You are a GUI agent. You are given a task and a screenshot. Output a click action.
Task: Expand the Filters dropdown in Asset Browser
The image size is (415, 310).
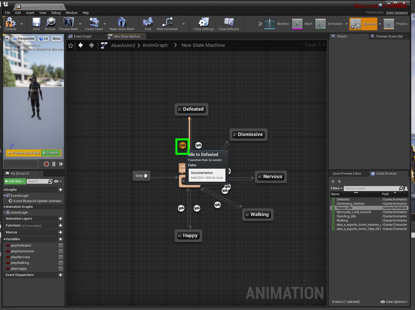click(x=336, y=188)
